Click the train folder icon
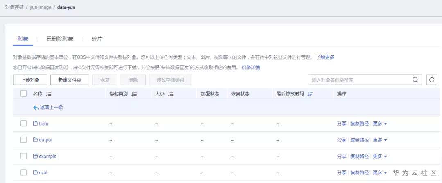Image resolution: width=442 pixels, height=183 pixels. click(35, 123)
